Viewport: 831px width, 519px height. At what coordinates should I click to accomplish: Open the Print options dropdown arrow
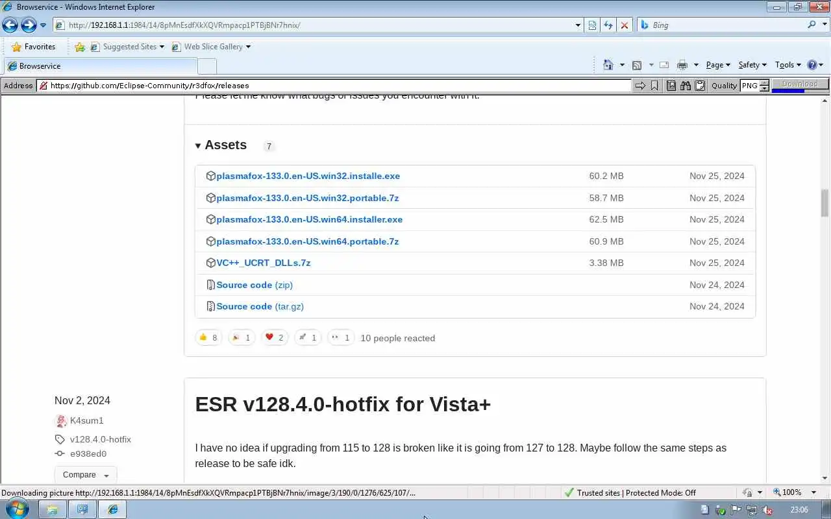696,65
